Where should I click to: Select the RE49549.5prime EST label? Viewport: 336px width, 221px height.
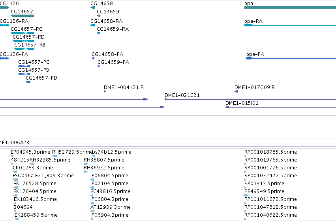264,191
